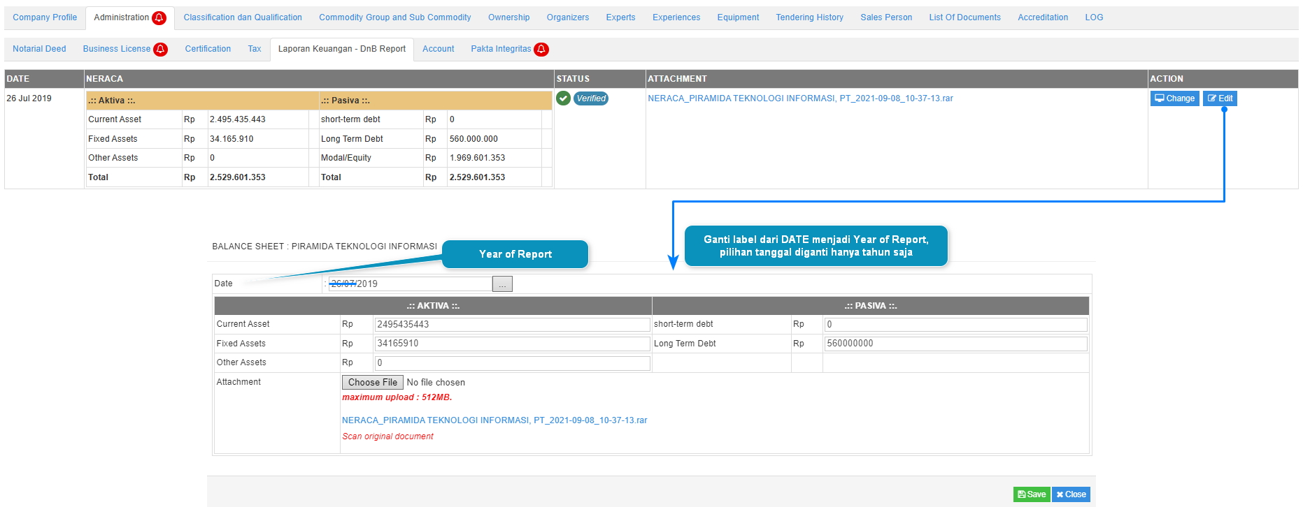Switch to the Certification sub-tab
Viewport: 1303px width, 507px height.
[x=208, y=49]
